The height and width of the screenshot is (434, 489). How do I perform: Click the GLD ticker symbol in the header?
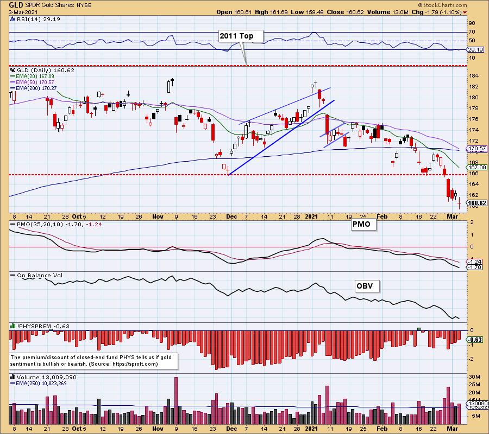(16, 5)
